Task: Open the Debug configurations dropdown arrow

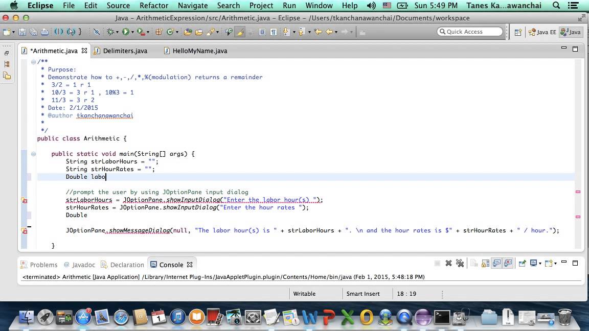Action: (x=117, y=33)
